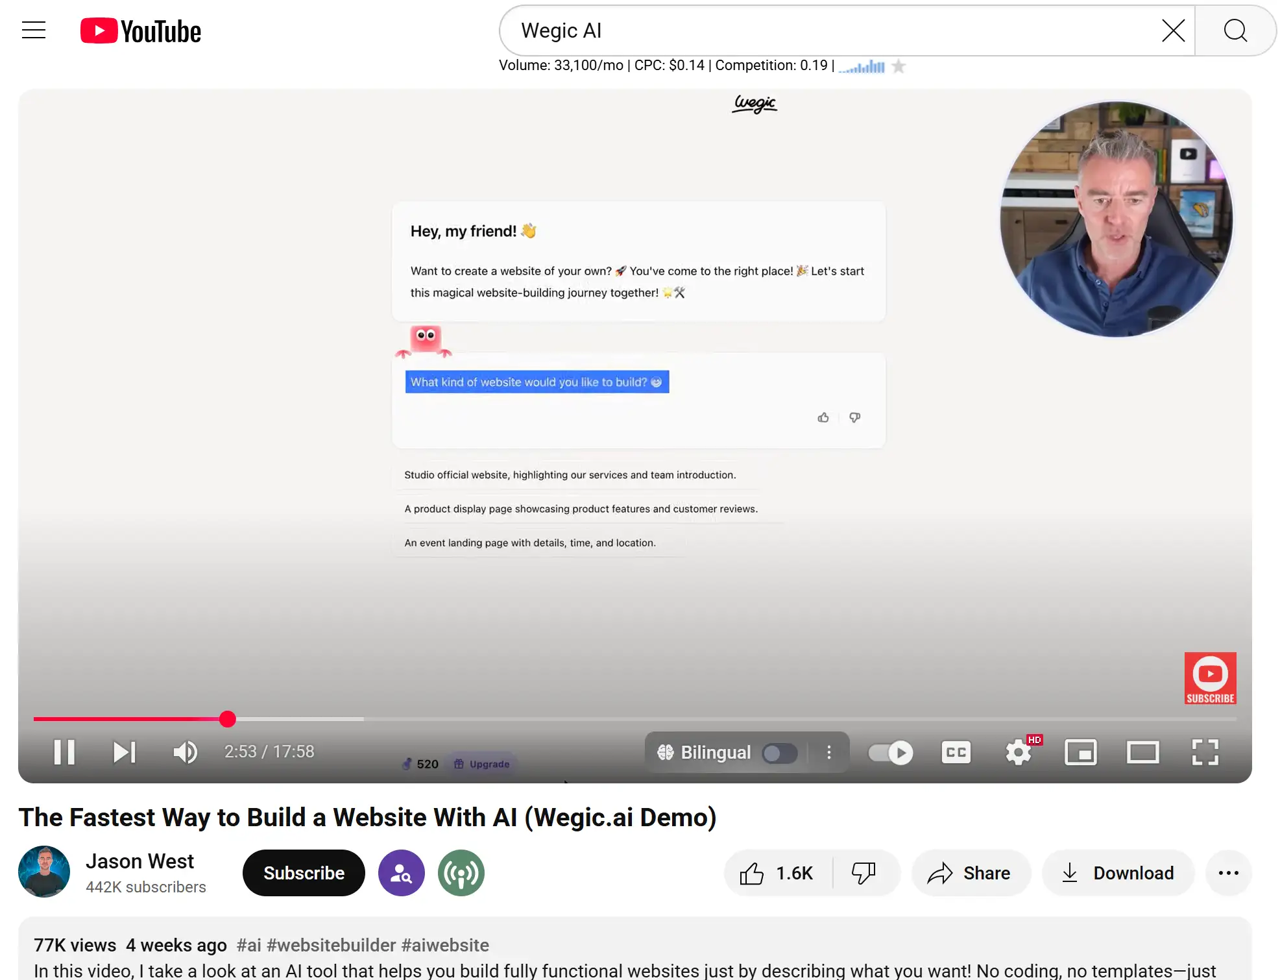Click the 520 credits indicator

coord(420,764)
